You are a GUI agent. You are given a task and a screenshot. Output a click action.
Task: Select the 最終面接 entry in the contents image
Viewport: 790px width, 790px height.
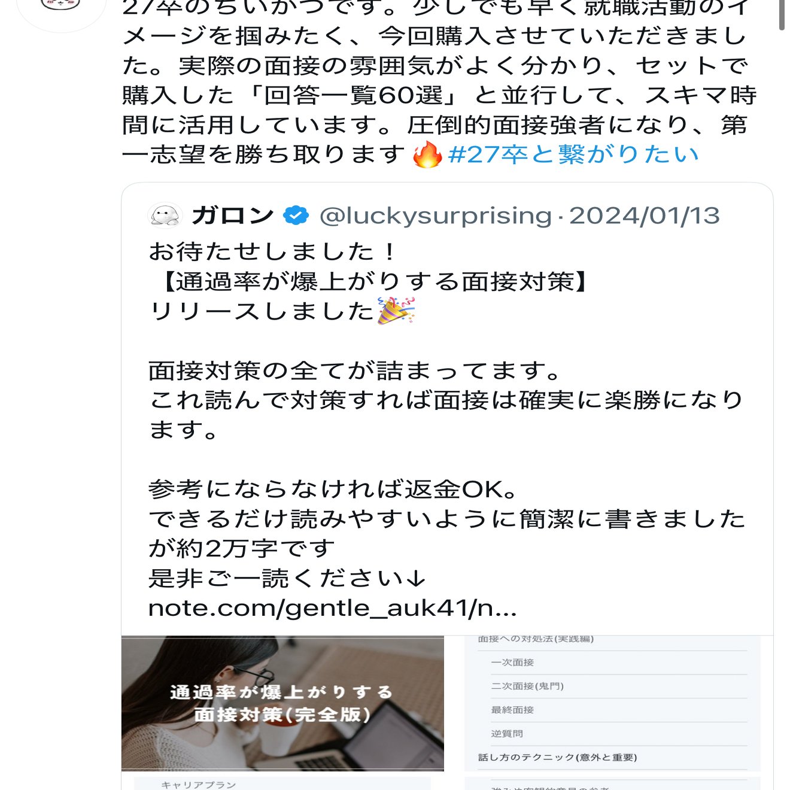coord(512,710)
